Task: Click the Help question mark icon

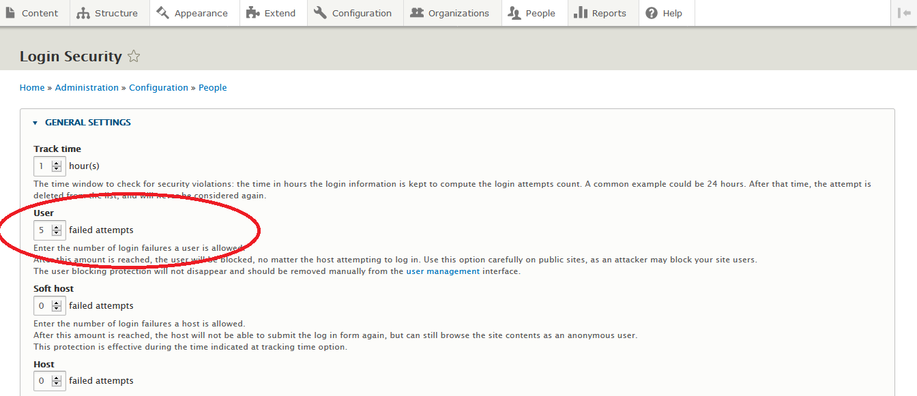Action: pyautogui.click(x=652, y=13)
